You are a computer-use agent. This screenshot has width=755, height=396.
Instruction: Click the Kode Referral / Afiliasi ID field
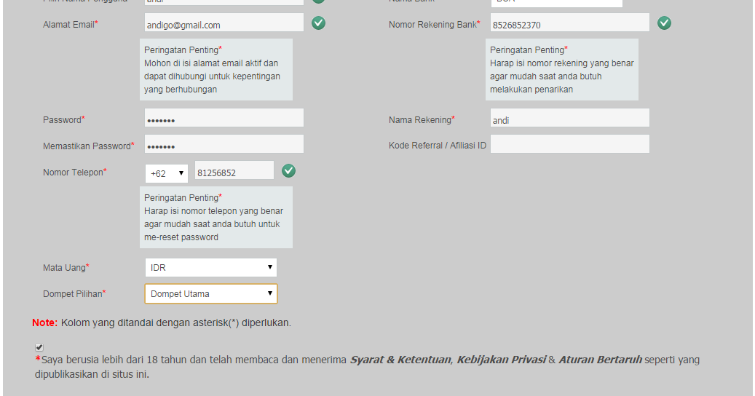tap(569, 144)
